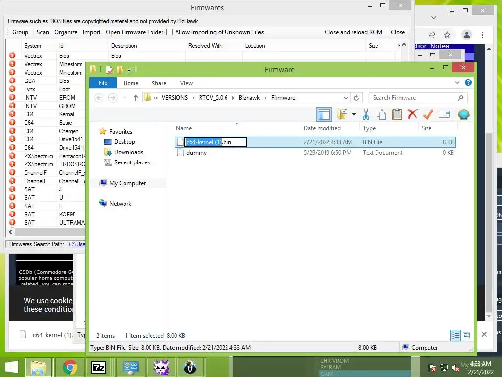Open Chrome from the taskbar
Image resolution: width=502 pixels, height=377 pixels.
(70, 367)
